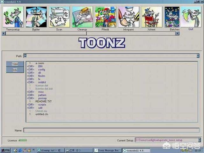Click into the Name input field

112,130
